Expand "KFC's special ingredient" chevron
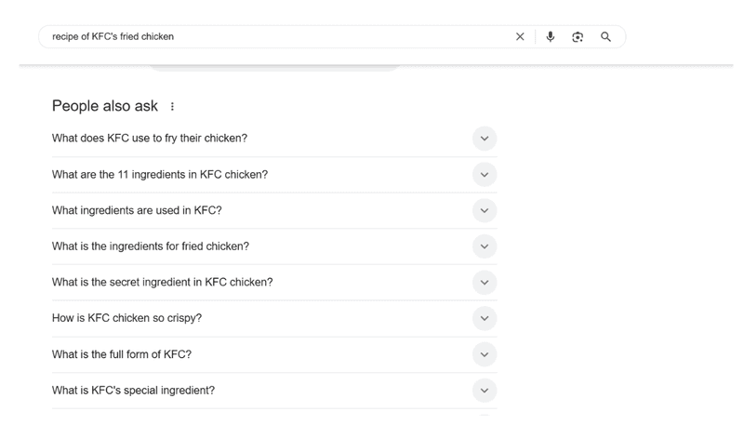The width and height of the screenshot is (744, 425). coord(484,391)
